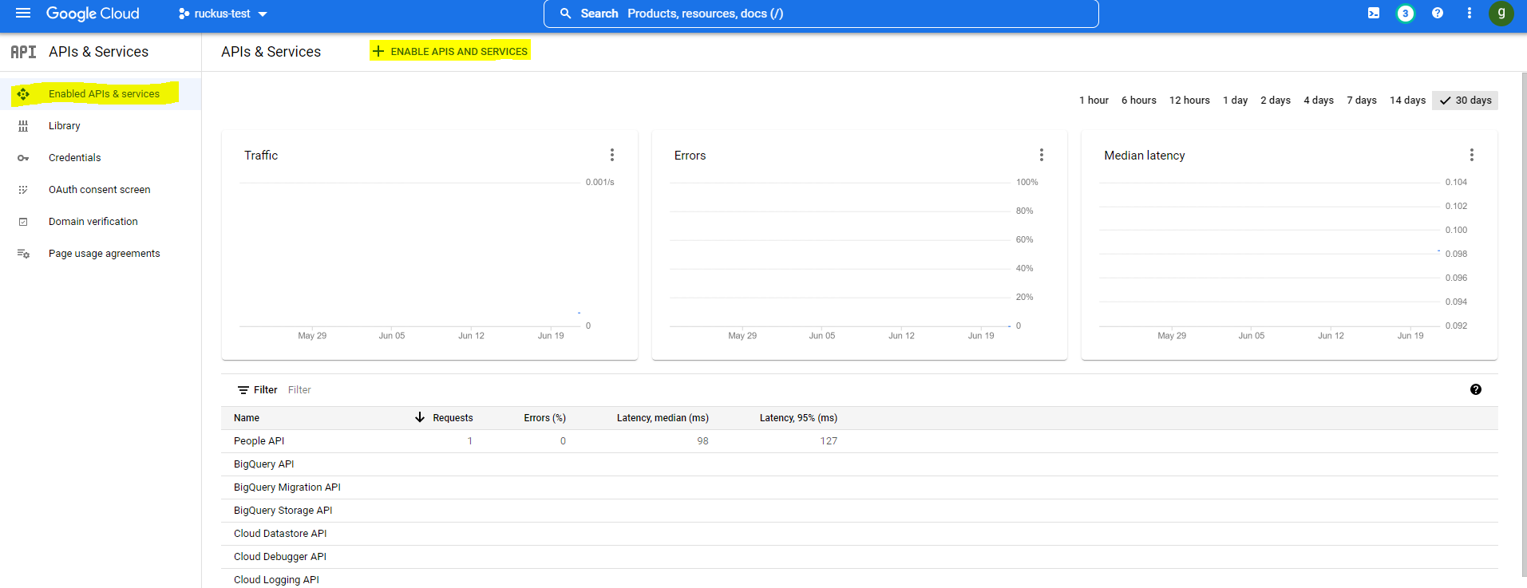Open BigQuery Storage API details
The width and height of the screenshot is (1527, 588).
tap(283, 511)
